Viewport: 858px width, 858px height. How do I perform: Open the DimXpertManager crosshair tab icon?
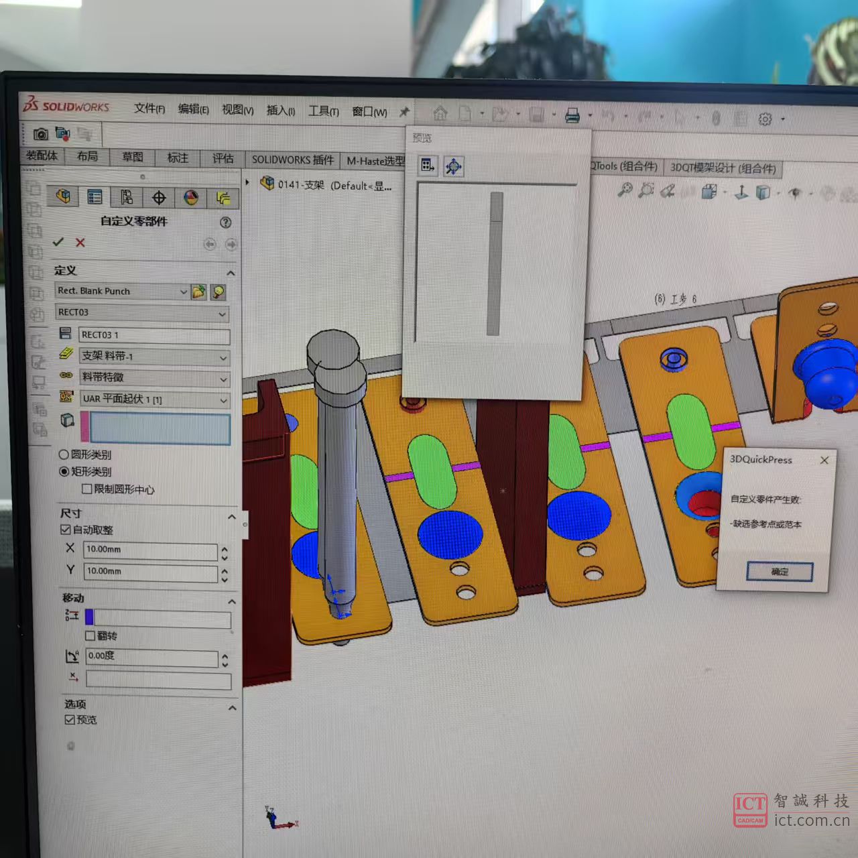pos(159,198)
